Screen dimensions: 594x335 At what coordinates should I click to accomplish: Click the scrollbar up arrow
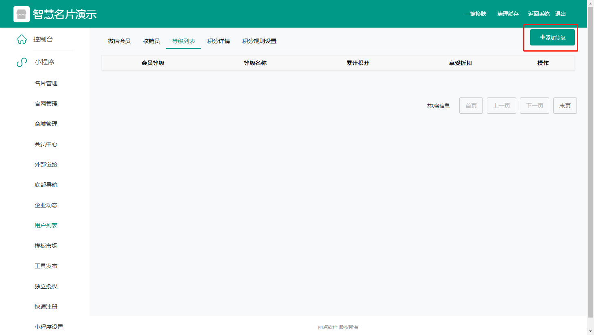coord(590,3)
